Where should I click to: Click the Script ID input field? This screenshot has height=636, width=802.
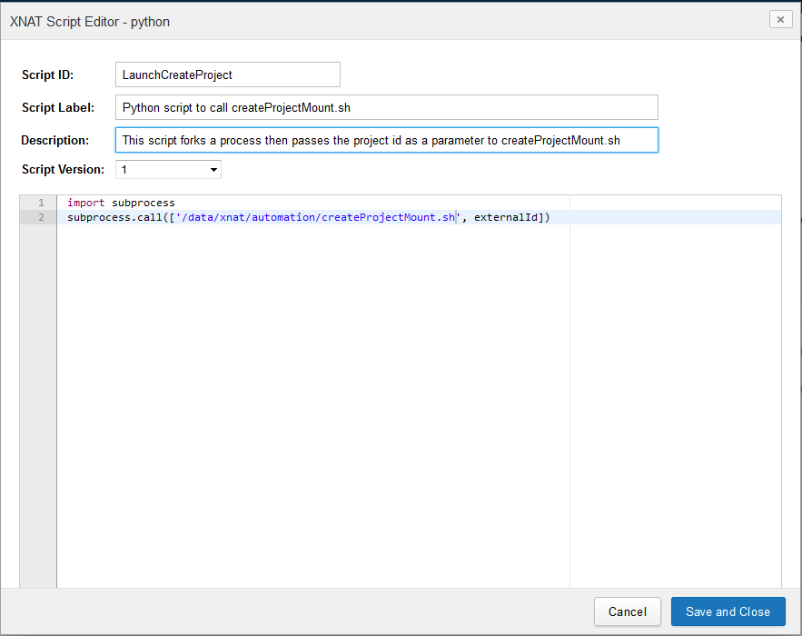227,75
